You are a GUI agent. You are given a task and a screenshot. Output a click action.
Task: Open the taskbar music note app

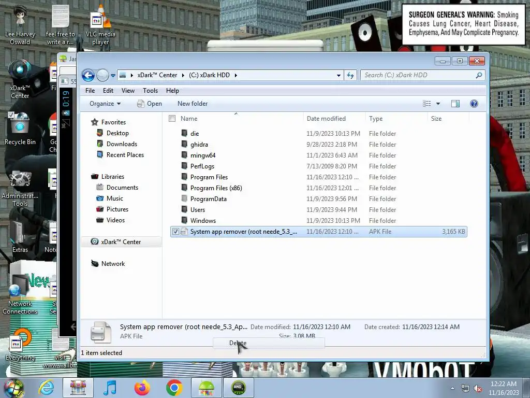pos(110,388)
